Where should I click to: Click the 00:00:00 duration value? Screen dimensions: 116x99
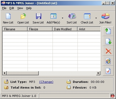click(x=98, y=82)
